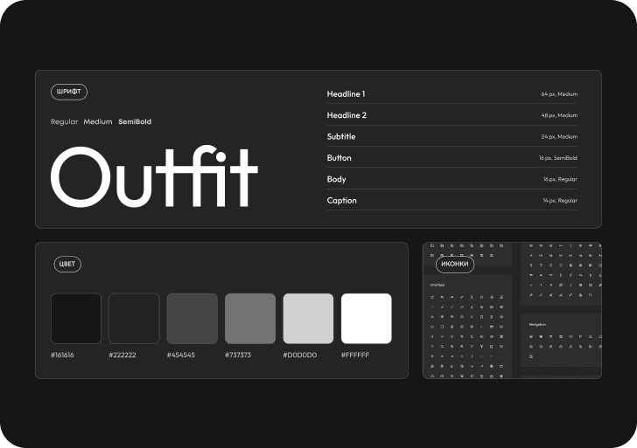Viewport: 637px width, 448px height.
Task: Click the #222222 hex label
Action: pyautogui.click(x=122, y=355)
